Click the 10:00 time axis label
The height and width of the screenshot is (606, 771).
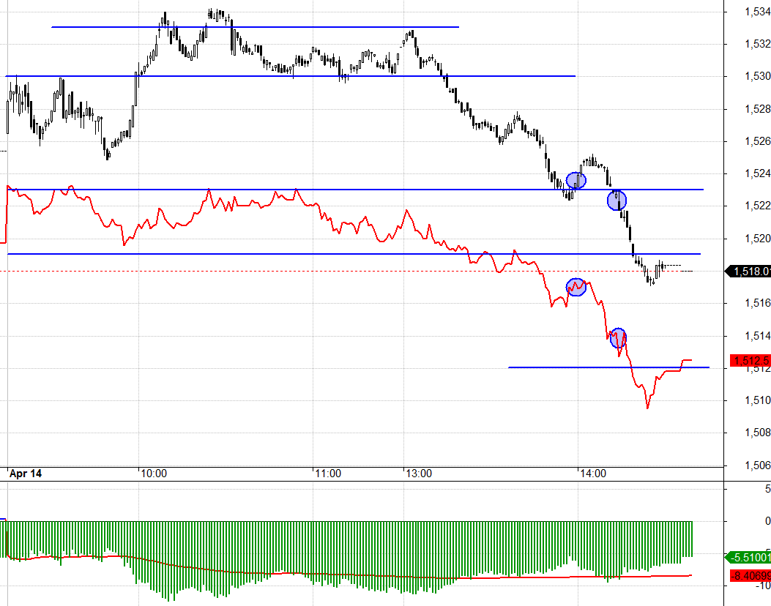coord(153,474)
